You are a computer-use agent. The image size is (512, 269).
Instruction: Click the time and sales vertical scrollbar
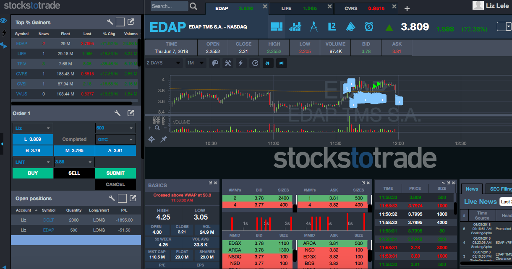pos(455,208)
